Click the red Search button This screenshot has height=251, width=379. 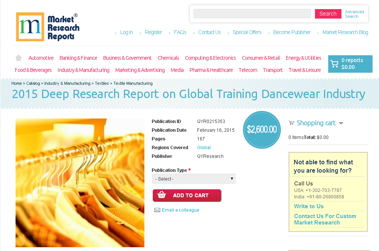point(328,14)
